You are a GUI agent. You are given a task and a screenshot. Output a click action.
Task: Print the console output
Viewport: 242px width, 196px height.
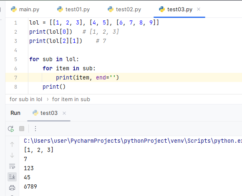[x=12, y=188]
